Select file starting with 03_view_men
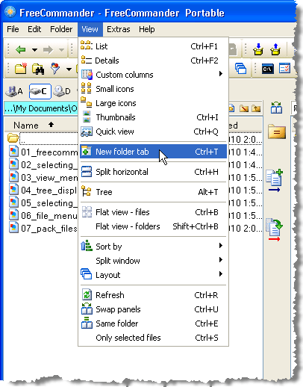This screenshot has height=387, width=303. pyautogui.click(x=43, y=177)
